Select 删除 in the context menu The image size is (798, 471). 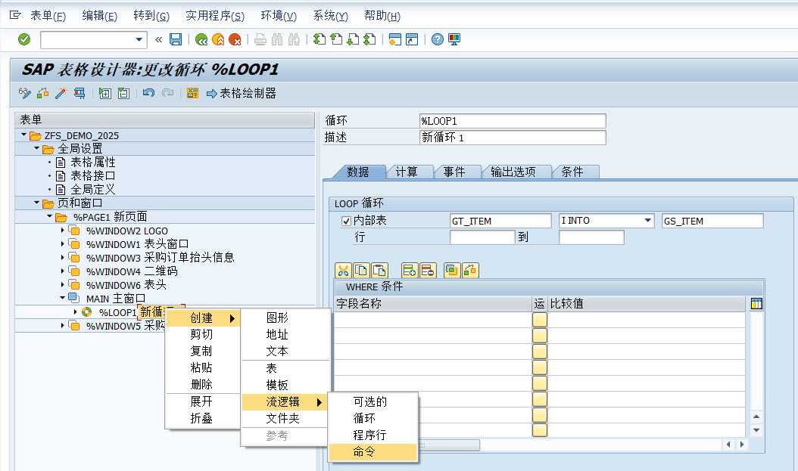coord(201,385)
